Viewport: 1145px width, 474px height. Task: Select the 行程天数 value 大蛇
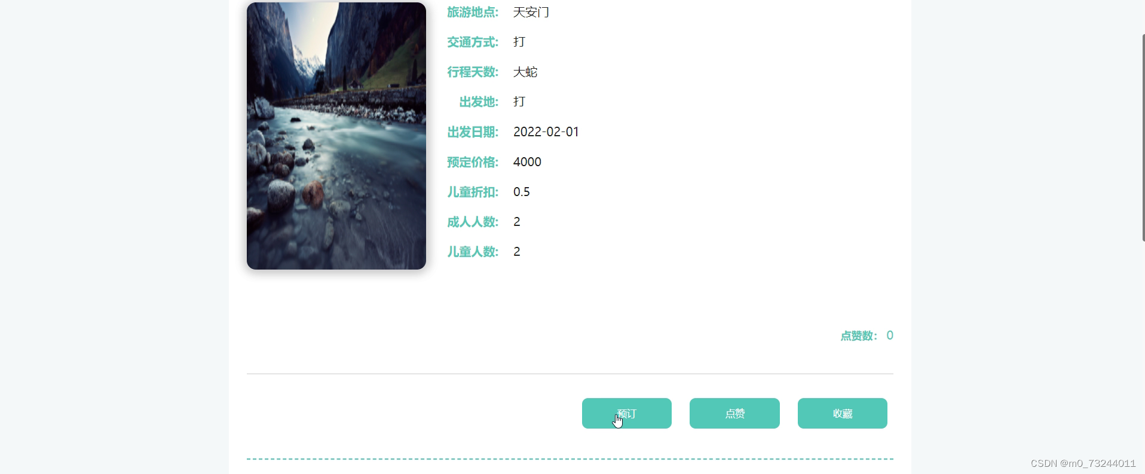[x=525, y=72]
